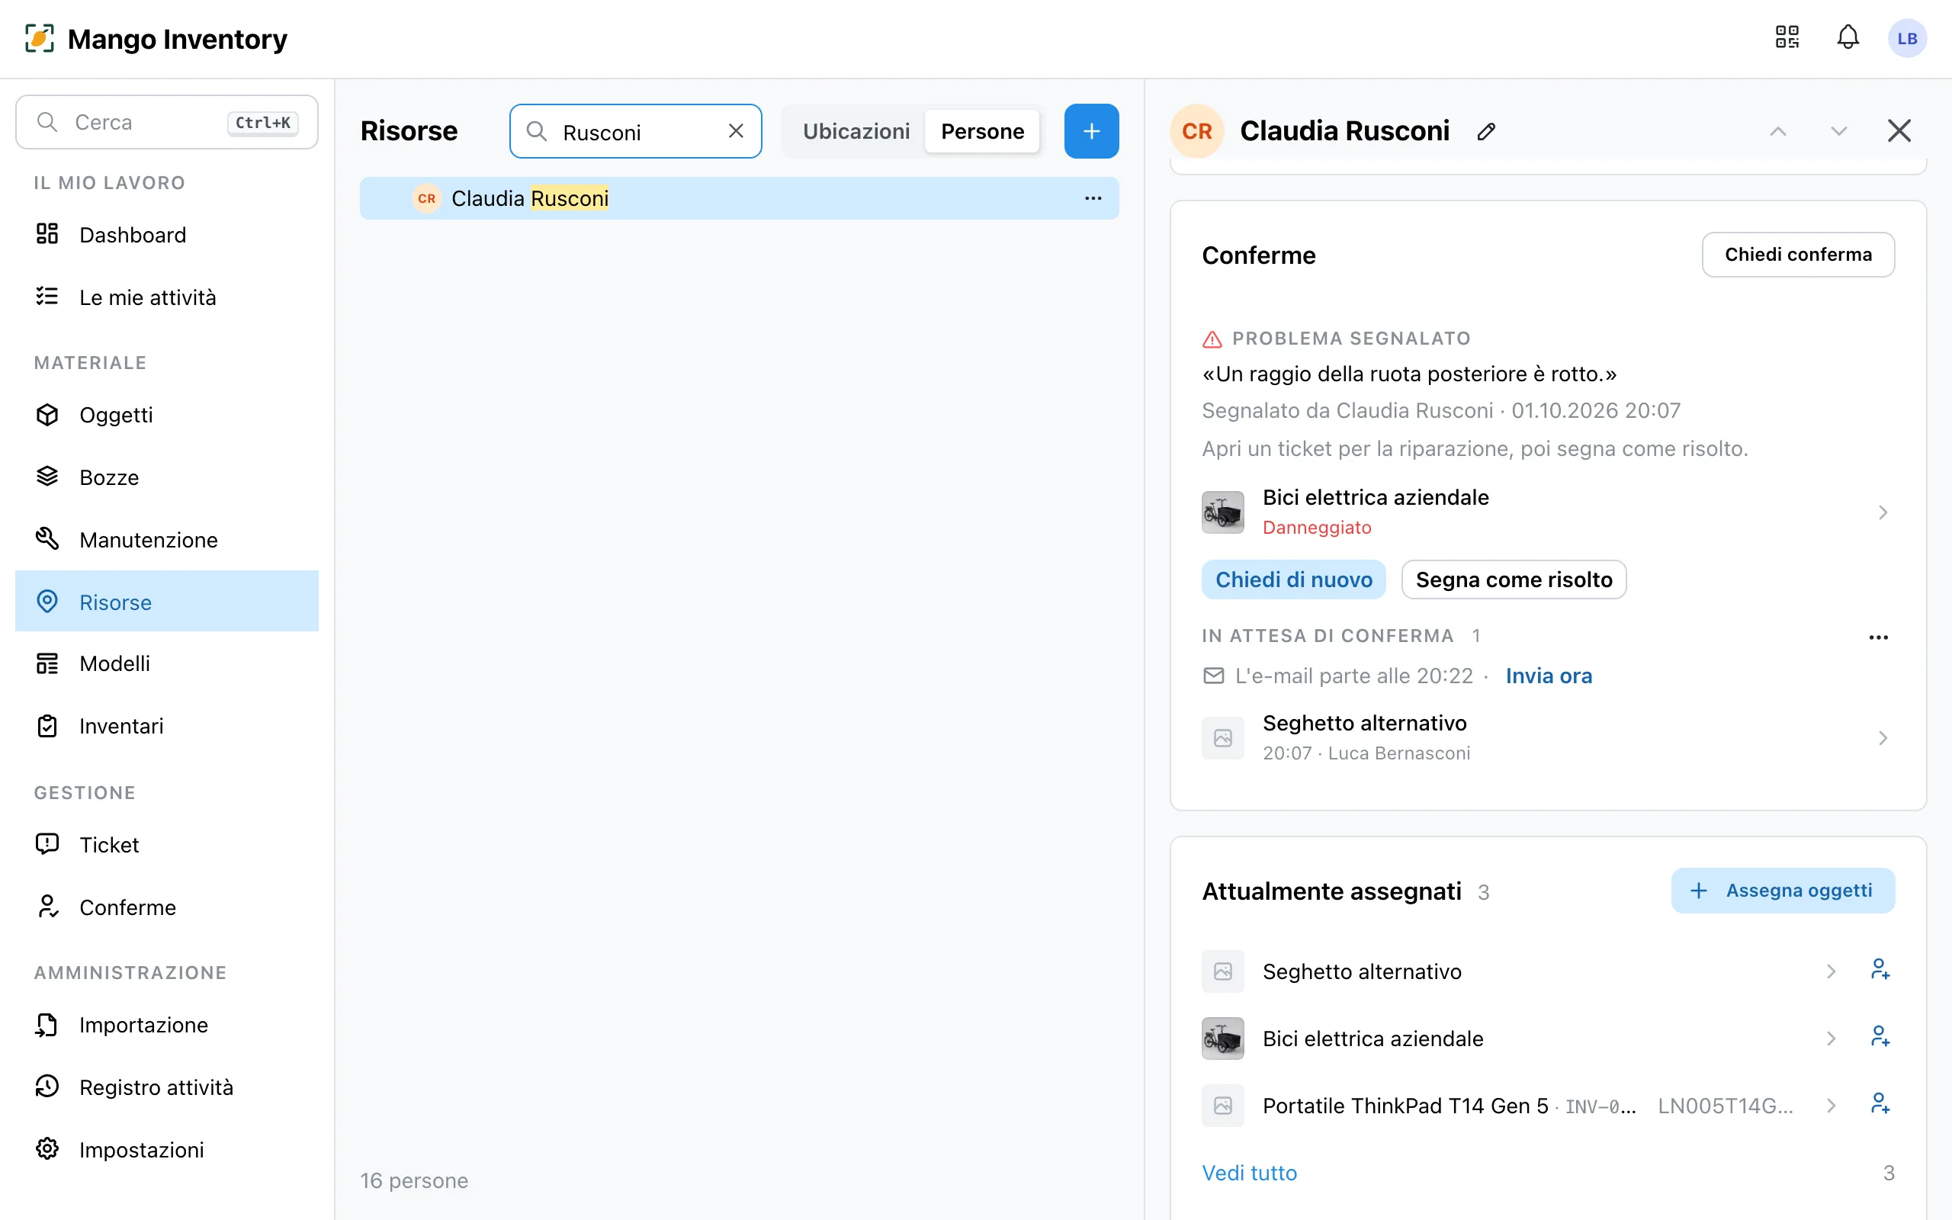Close the Claudia Rusconi detail panel
This screenshot has height=1220, width=1952.
(1899, 130)
